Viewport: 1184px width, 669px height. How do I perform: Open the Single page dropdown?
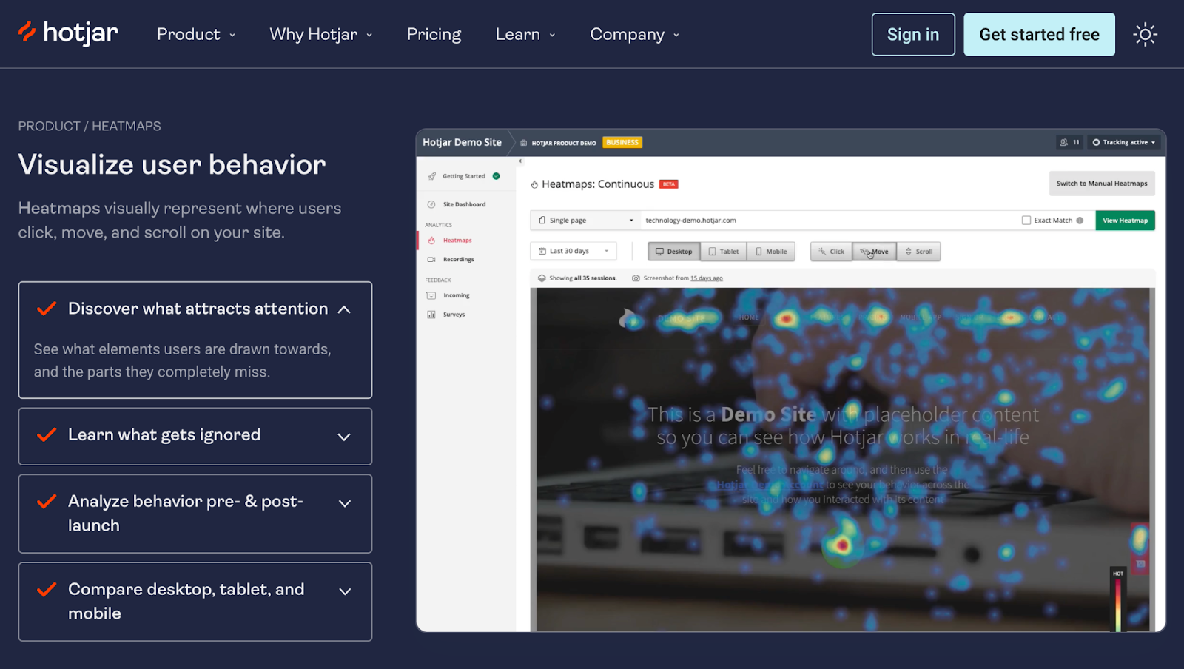585,221
